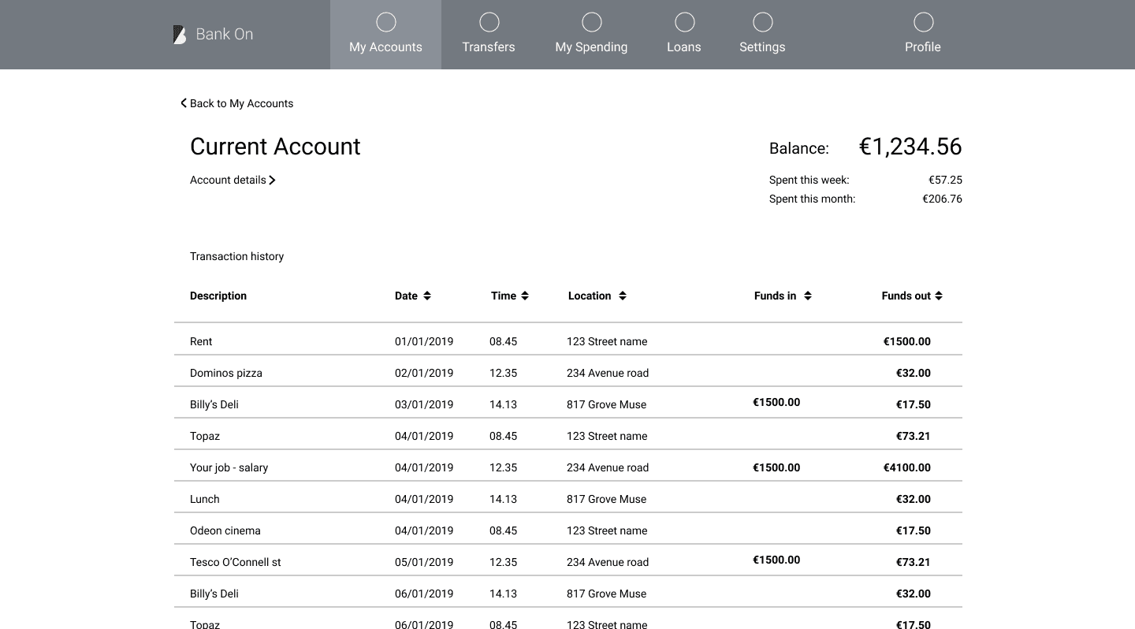The width and height of the screenshot is (1135, 629).
Task: Open the Loans tab
Action: (684, 35)
